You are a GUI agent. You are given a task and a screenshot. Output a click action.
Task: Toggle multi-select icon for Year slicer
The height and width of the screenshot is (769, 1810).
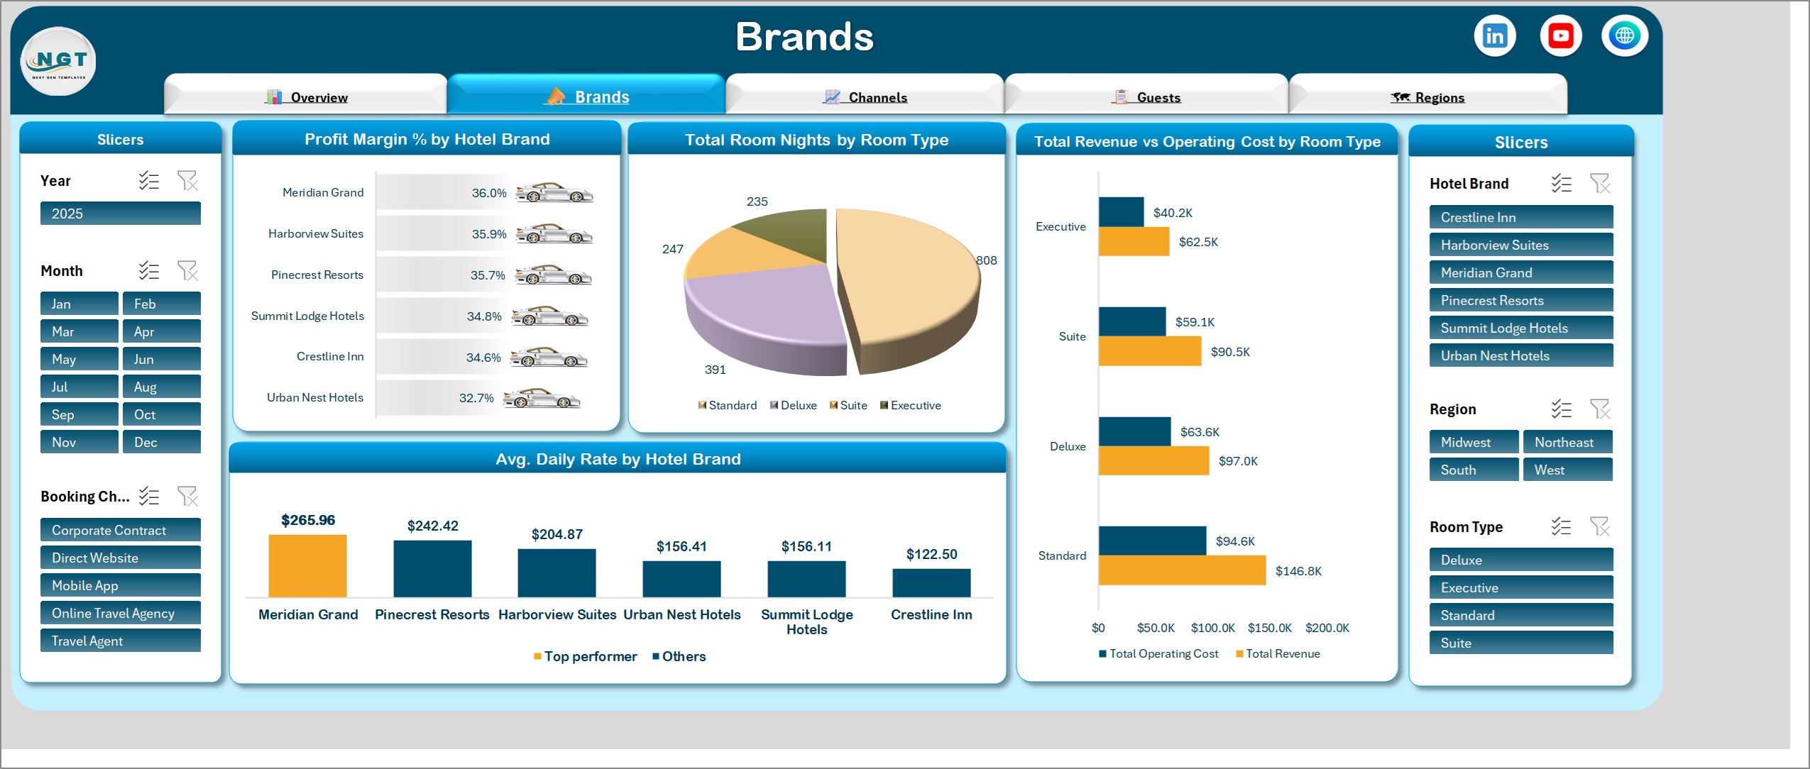point(148,181)
